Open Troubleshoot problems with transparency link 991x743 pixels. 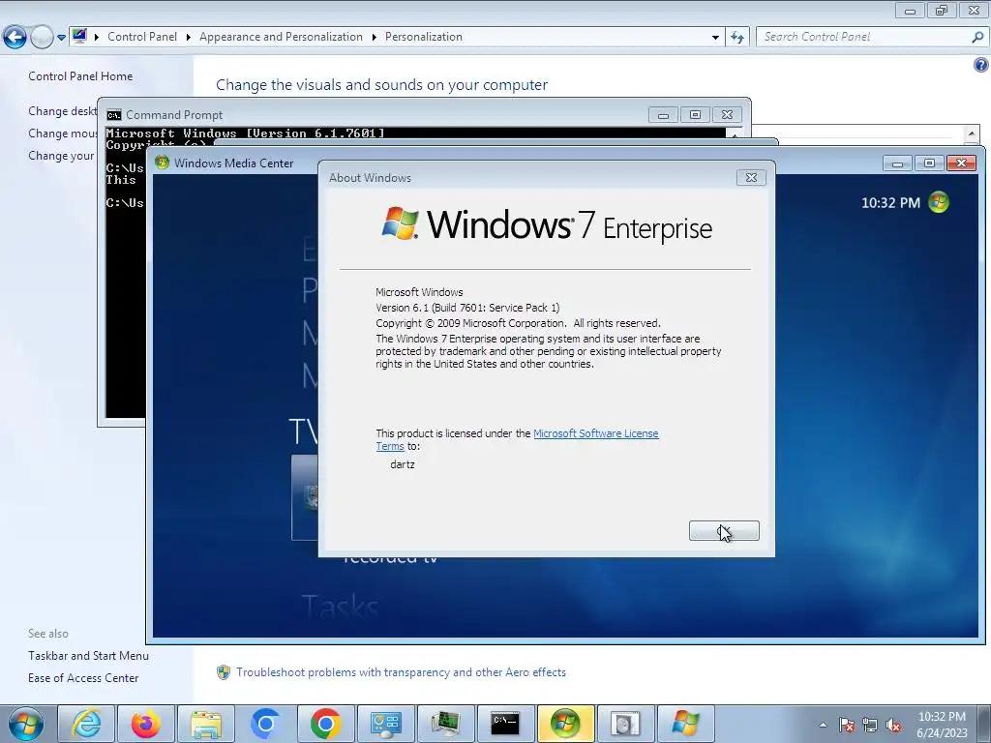402,672
